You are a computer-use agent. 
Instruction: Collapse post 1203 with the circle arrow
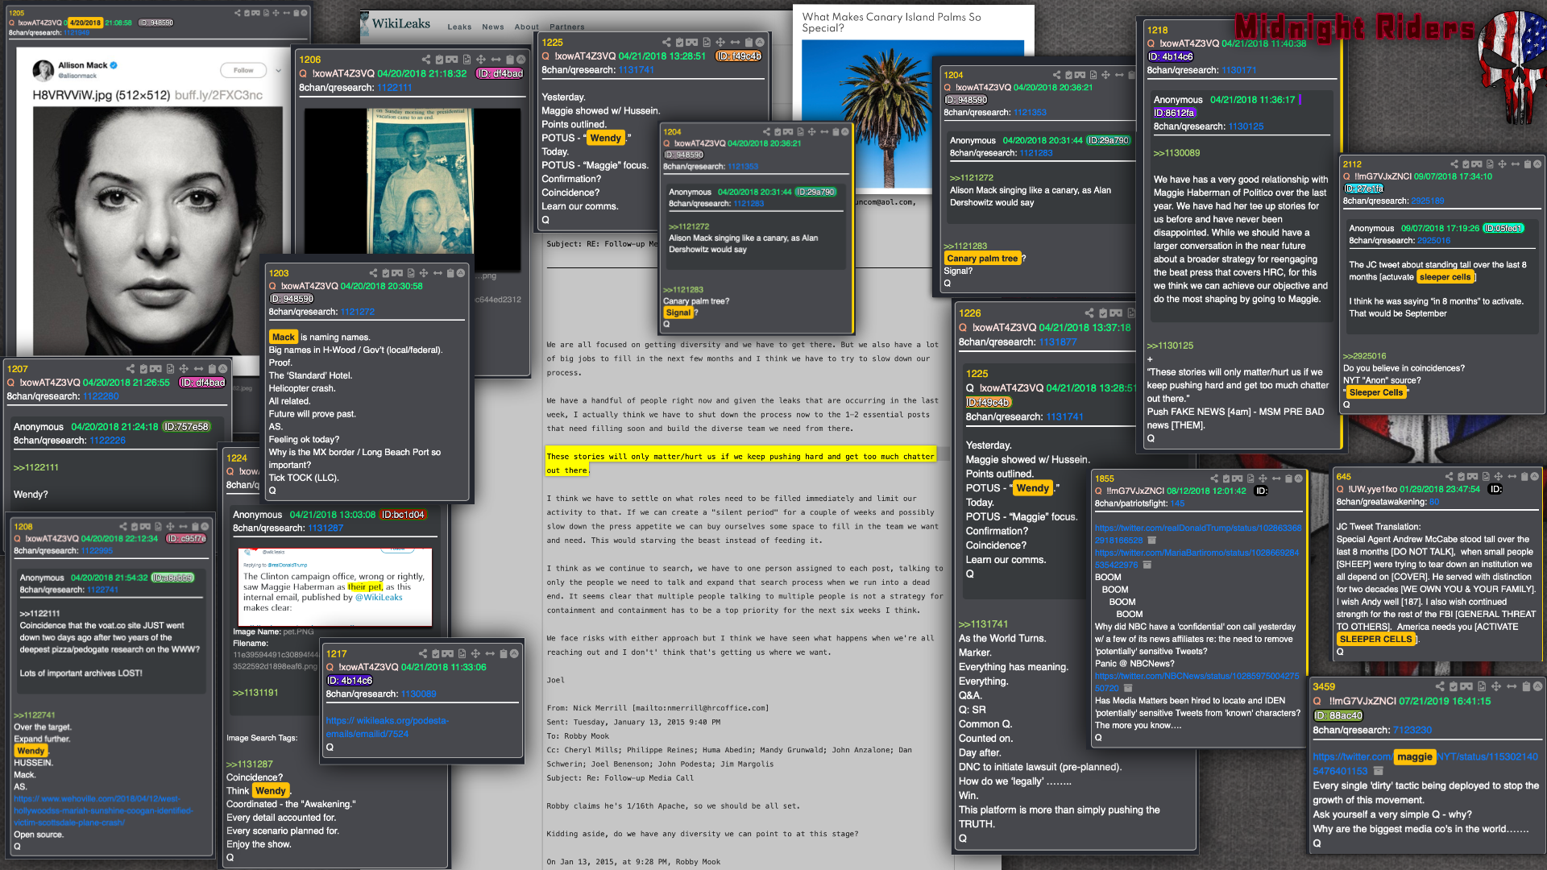461,273
